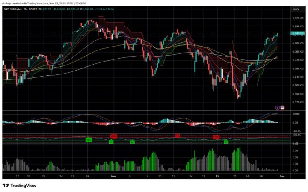
Task: Click the US flag economic event icon
Action: tap(282, 108)
